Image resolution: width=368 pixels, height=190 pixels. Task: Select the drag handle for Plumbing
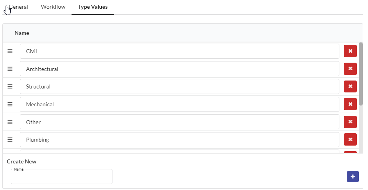[x=10, y=140]
